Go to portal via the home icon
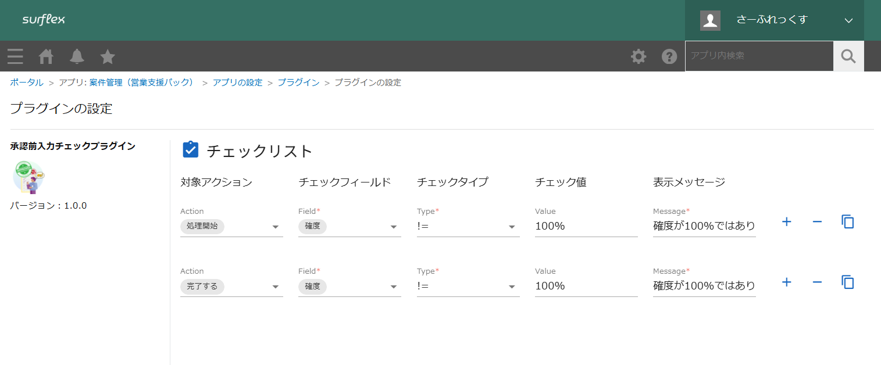Image resolution: width=881 pixels, height=365 pixels. tap(46, 56)
